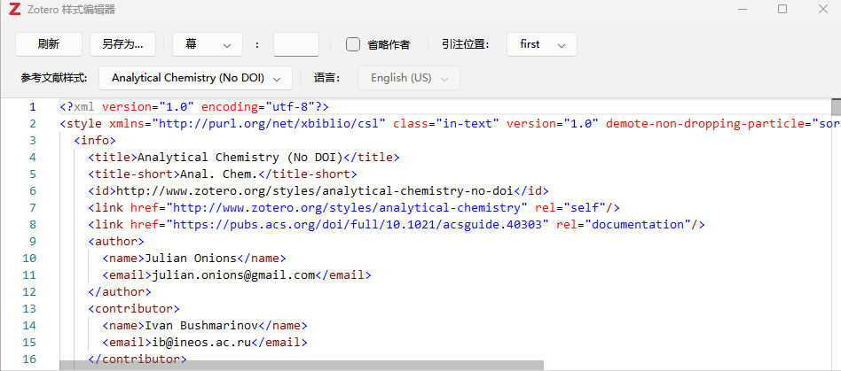Click the Ivan Bushmarinov name line
The height and width of the screenshot is (371, 841).
point(202,325)
